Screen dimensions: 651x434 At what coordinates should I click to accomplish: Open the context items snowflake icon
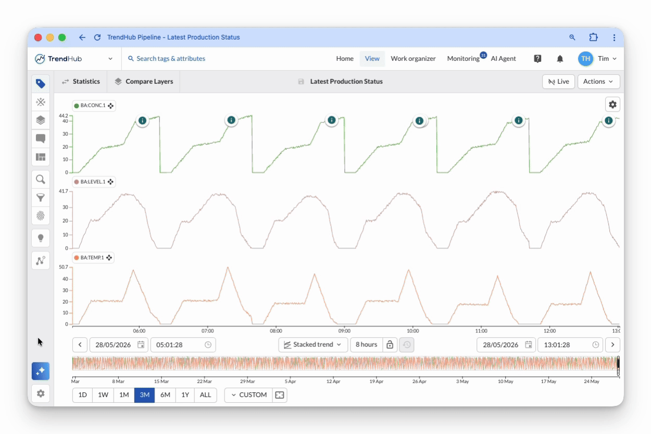point(41,102)
